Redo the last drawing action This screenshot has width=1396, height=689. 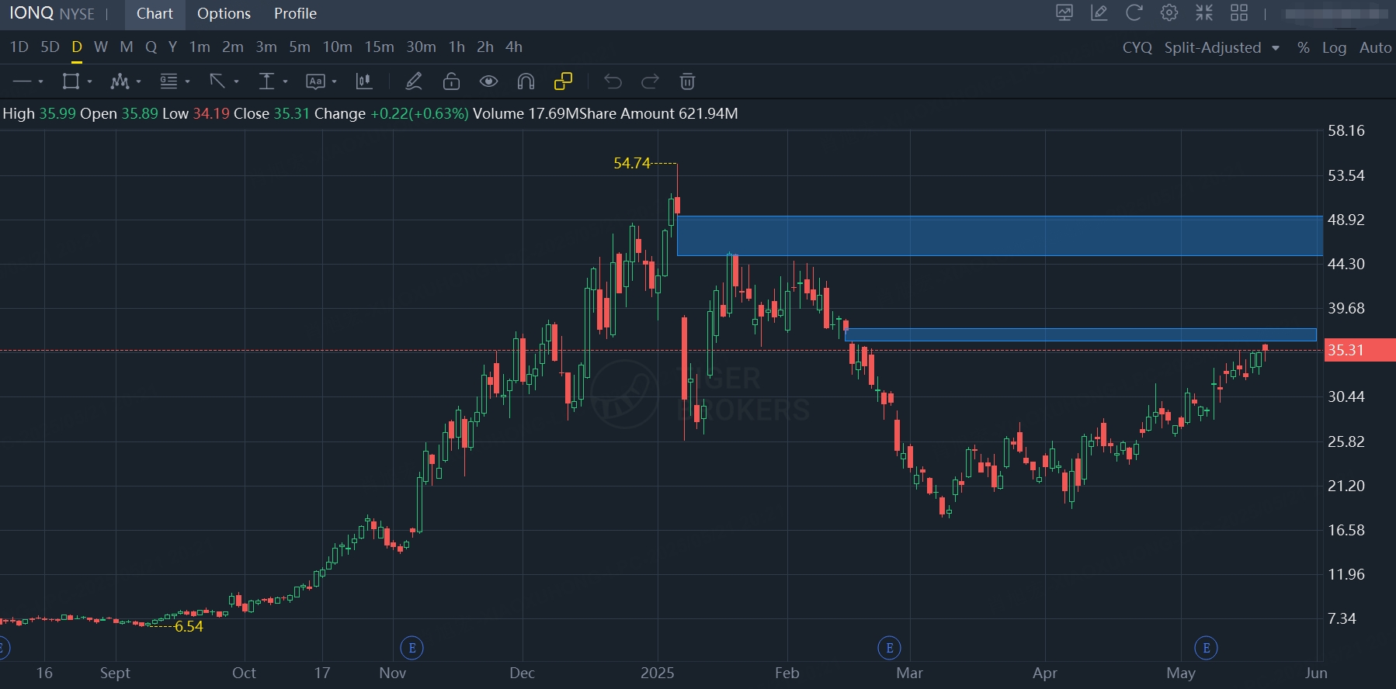click(650, 81)
